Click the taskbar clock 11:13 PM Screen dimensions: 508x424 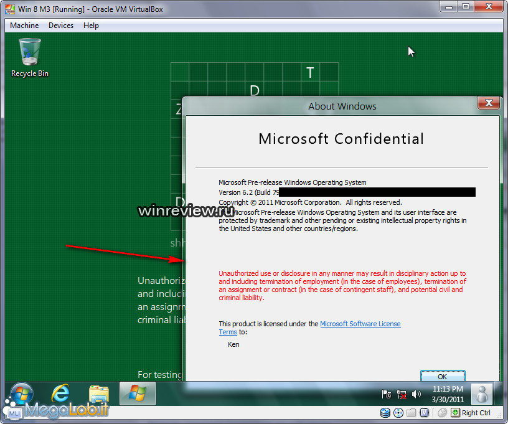[448, 394]
